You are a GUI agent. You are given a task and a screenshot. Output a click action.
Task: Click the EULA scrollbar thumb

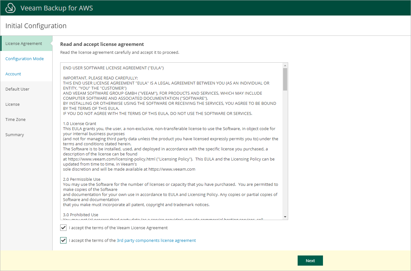tap(285, 79)
